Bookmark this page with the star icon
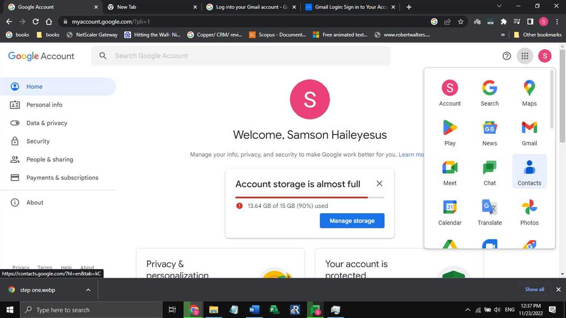Viewport: 566px width, 318px height. click(461, 21)
